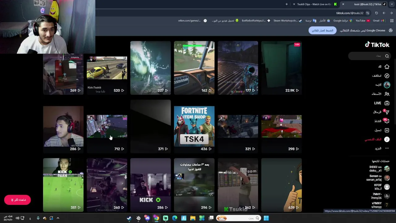The height and width of the screenshot is (223, 396).
Task: Open the driving video with 162 views
Action: click(x=194, y=68)
